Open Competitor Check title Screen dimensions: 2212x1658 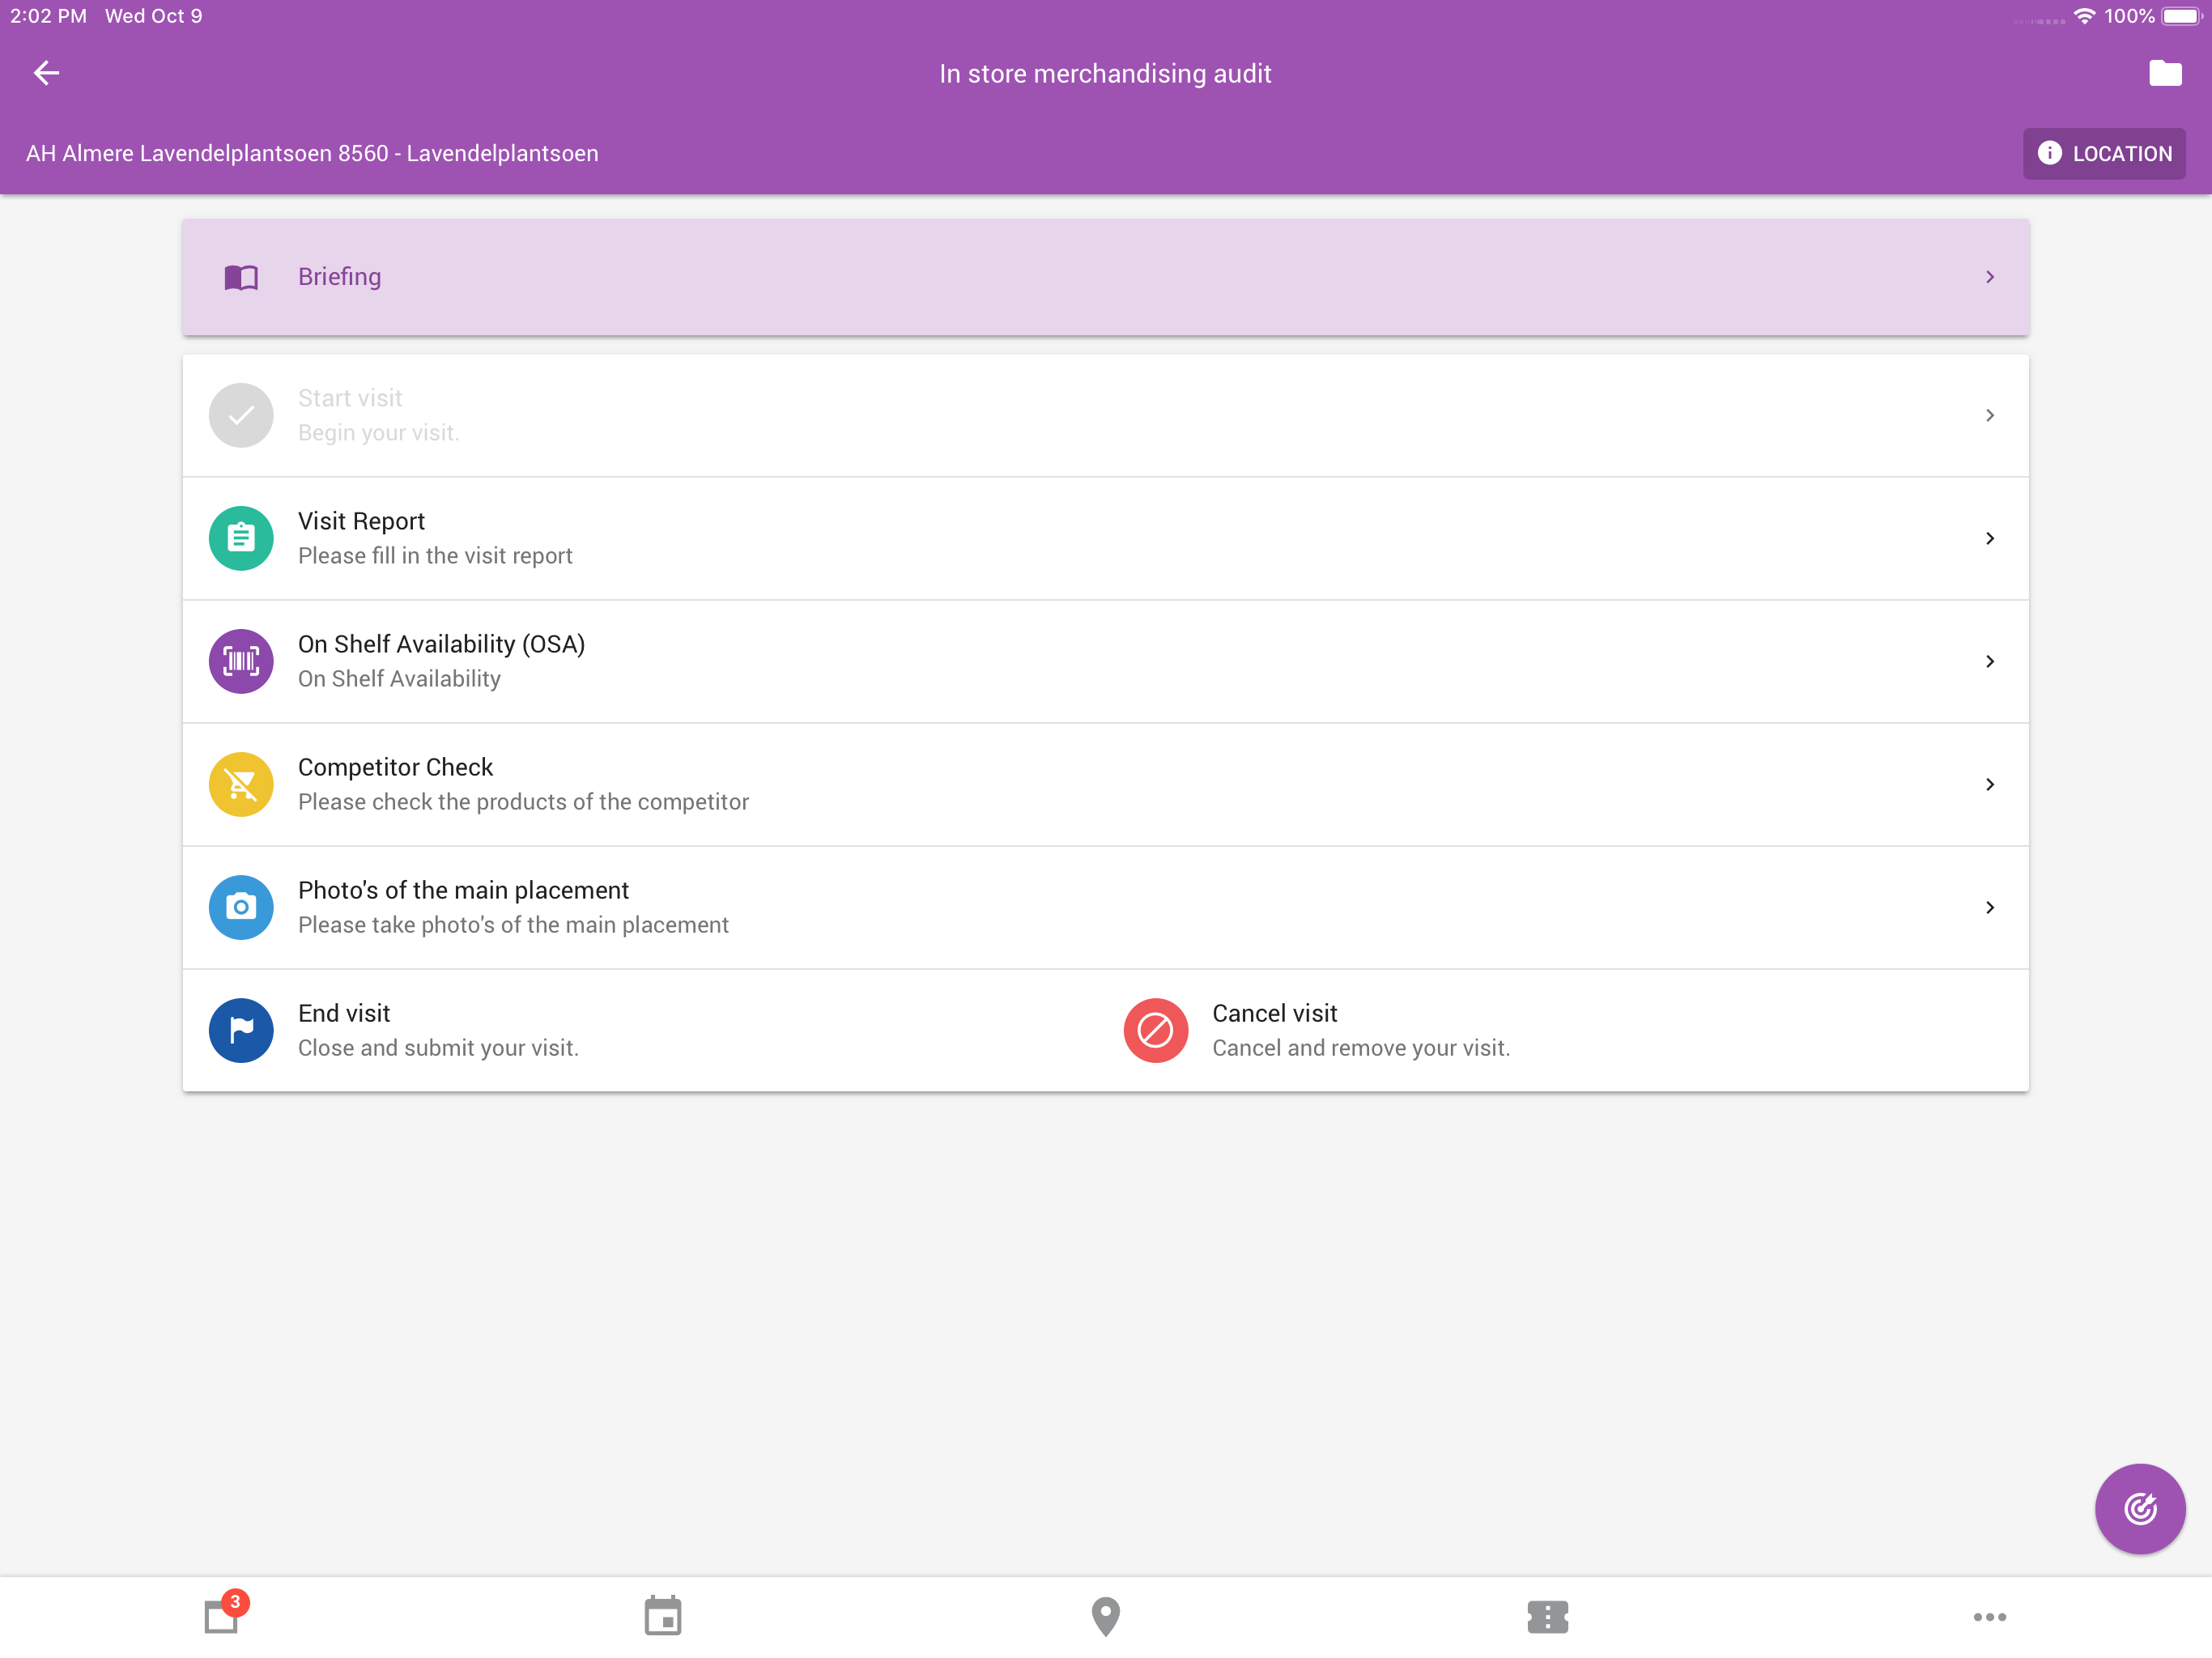[395, 767]
